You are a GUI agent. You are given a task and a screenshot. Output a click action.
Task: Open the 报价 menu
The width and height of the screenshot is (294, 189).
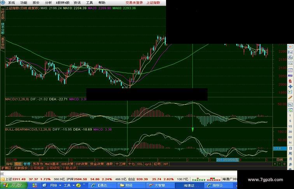pyautogui.click(x=36, y=3)
